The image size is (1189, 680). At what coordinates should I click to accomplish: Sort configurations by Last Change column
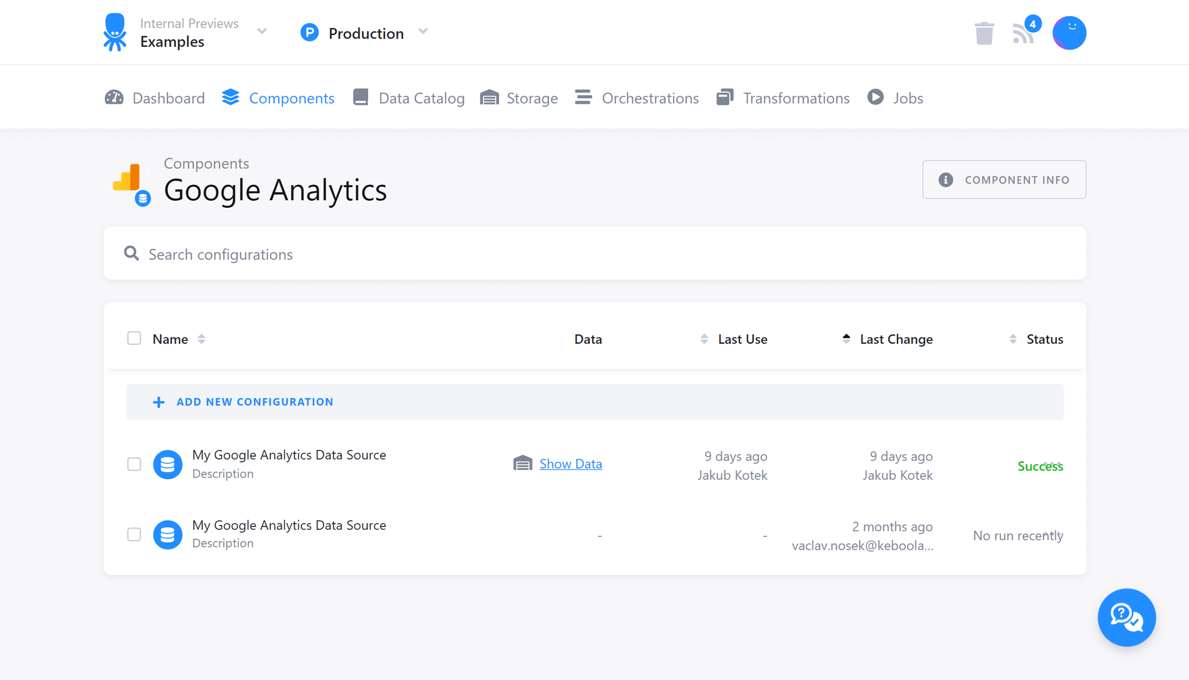click(x=895, y=339)
